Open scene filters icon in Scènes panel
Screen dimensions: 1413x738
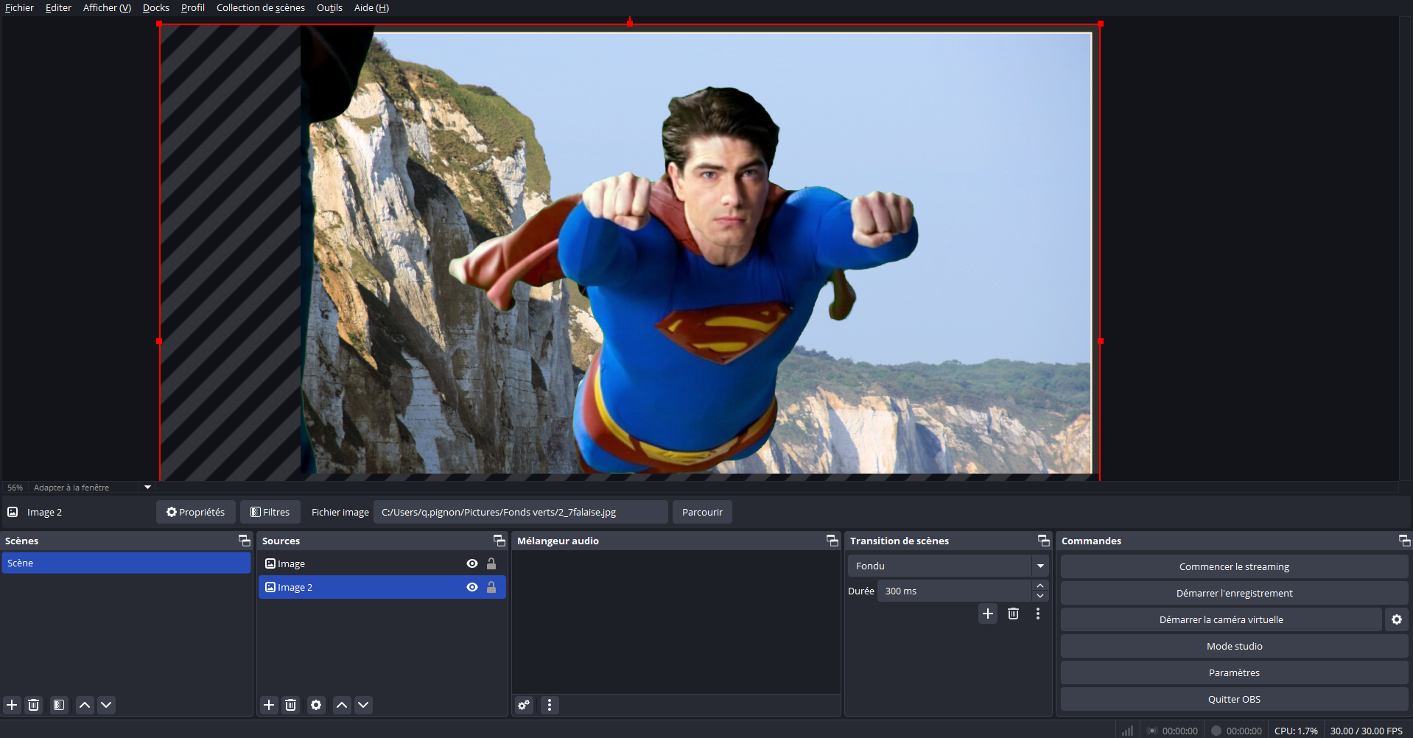click(x=59, y=705)
